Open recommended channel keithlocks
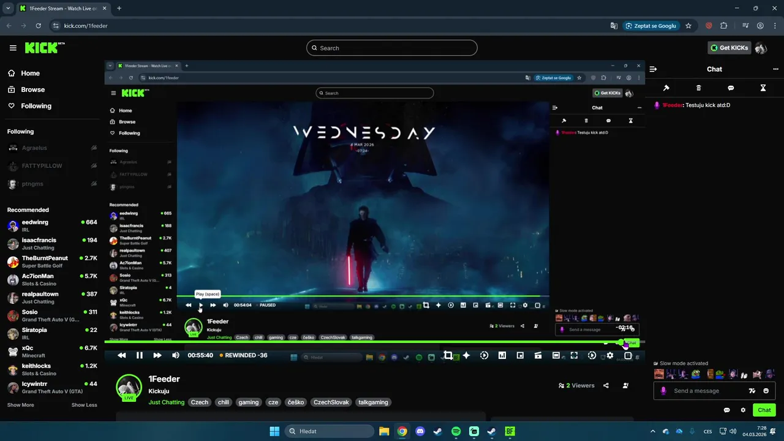The width and height of the screenshot is (784, 441). coord(52,369)
